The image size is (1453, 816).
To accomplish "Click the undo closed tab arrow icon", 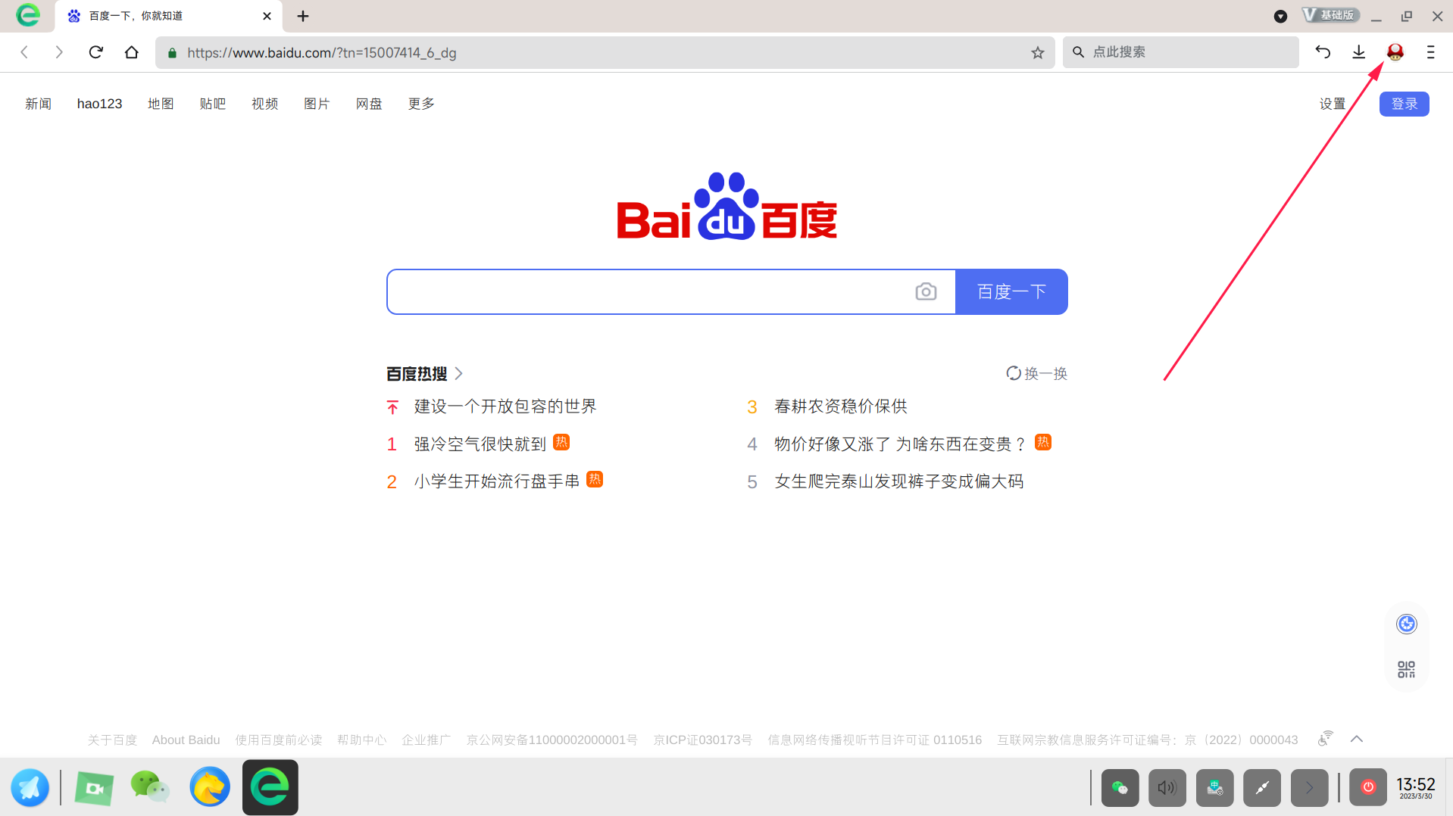I will [x=1323, y=52].
